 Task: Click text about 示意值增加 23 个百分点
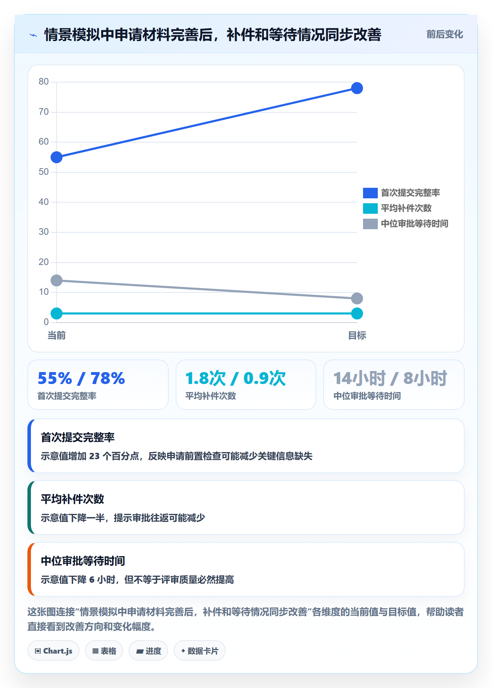coord(176,456)
